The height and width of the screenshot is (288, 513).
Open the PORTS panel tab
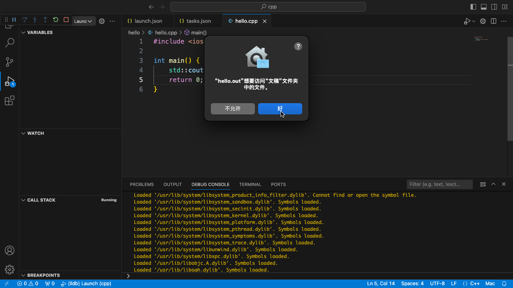[279, 184]
